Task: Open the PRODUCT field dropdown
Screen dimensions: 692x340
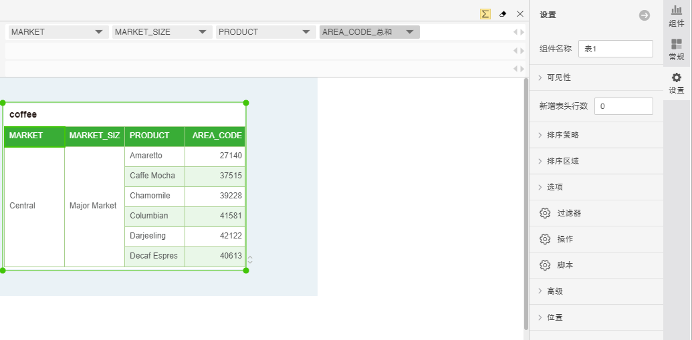Action: (306, 32)
